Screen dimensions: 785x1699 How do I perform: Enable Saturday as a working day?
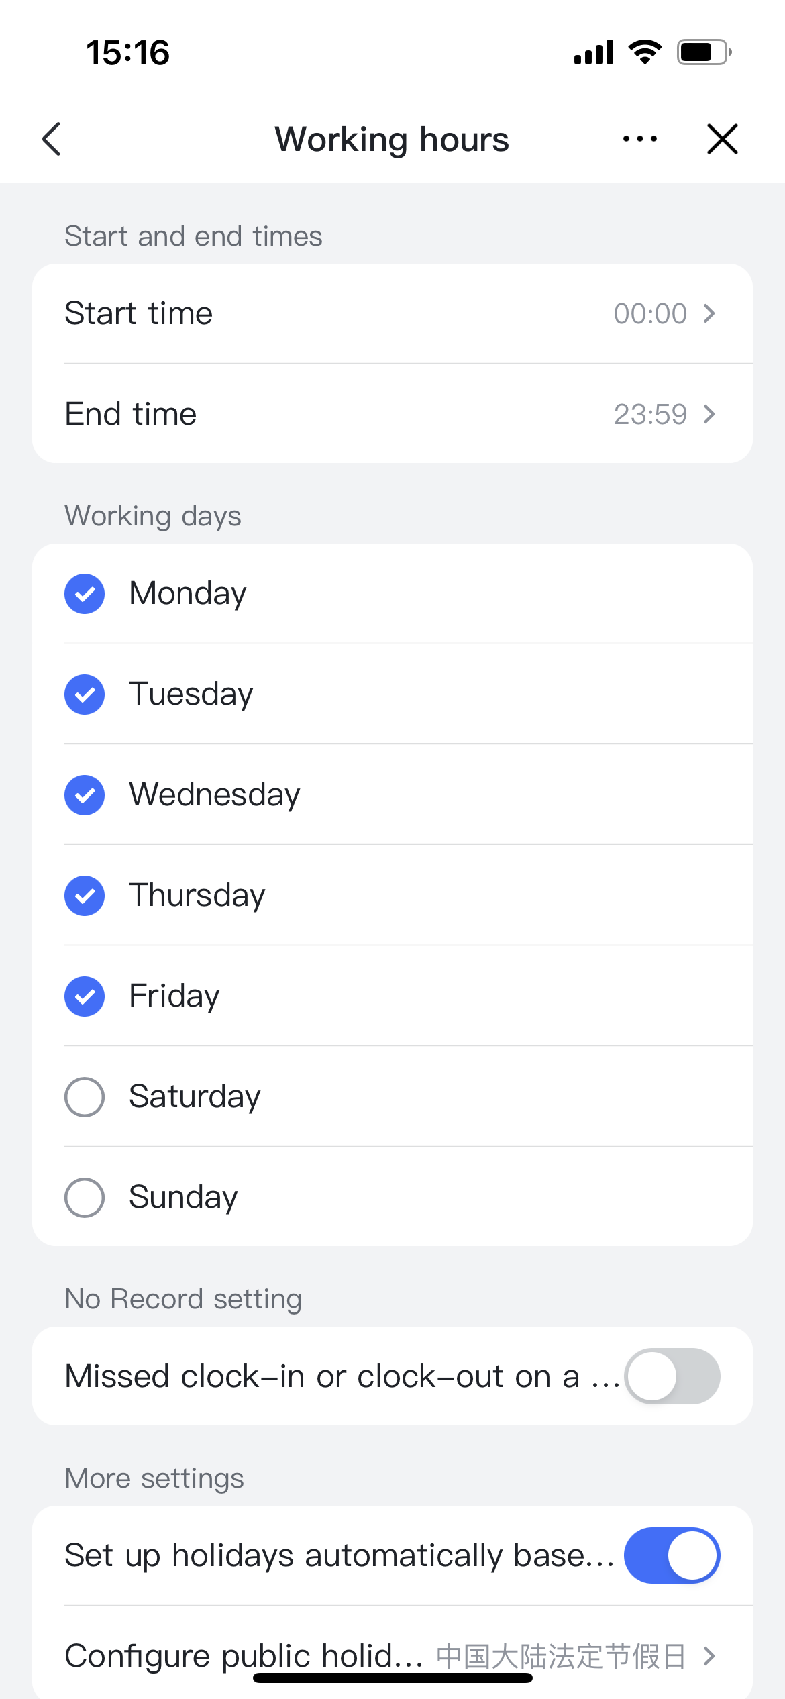point(85,1097)
